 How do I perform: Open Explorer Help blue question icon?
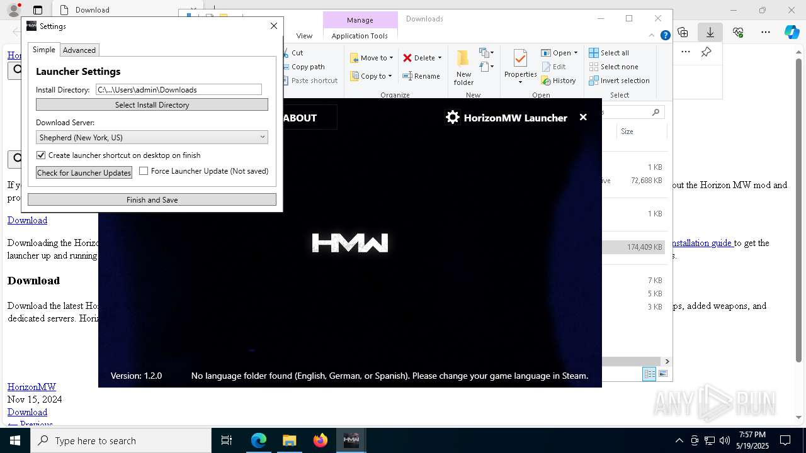coord(665,36)
